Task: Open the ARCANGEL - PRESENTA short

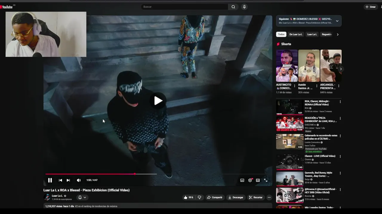Action: click(331, 66)
